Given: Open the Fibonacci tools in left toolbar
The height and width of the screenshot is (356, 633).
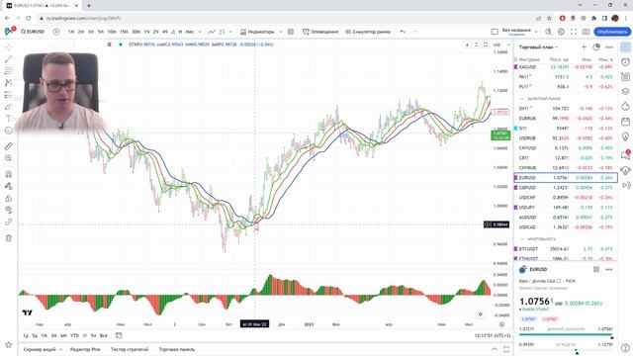Looking at the screenshot, I should point(8,70).
